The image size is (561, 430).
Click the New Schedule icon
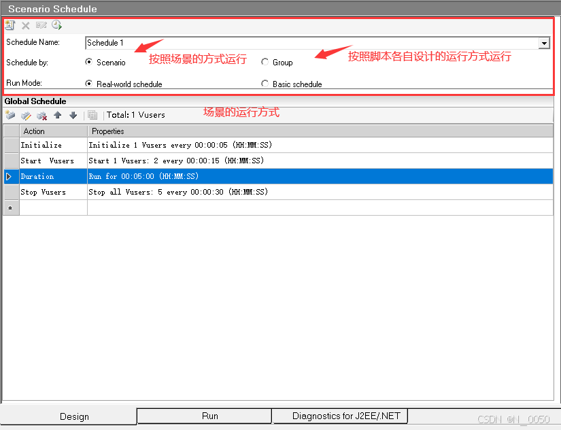point(10,25)
